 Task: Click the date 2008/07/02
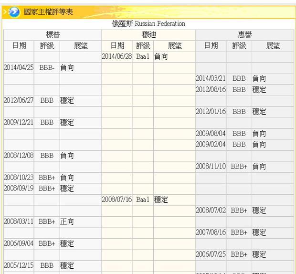click(x=211, y=211)
